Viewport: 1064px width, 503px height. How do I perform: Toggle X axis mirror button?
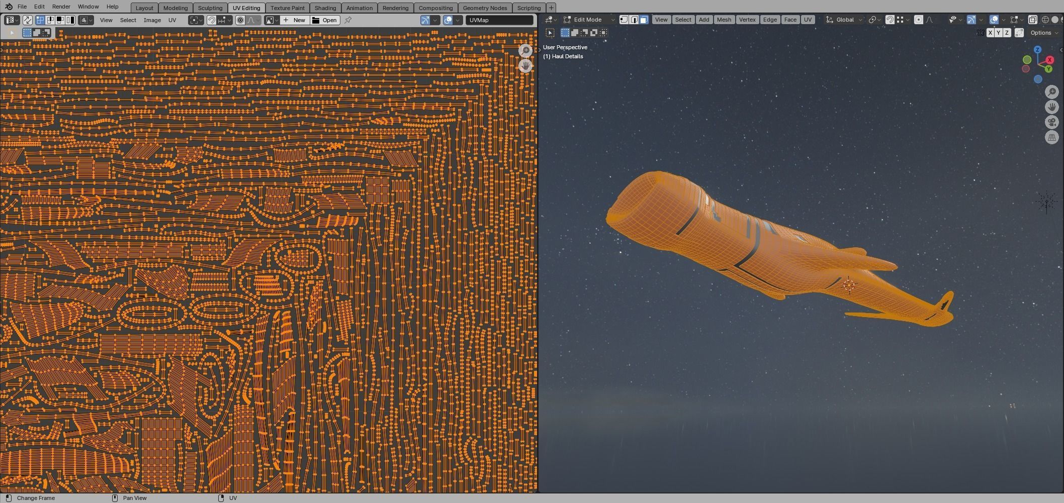pyautogui.click(x=990, y=33)
